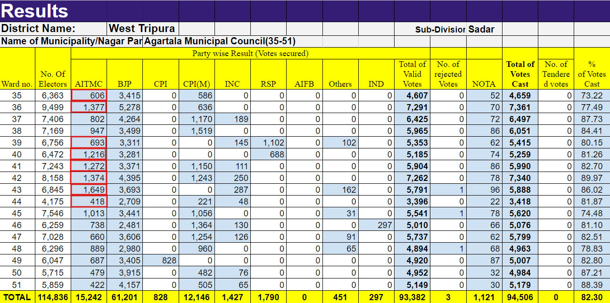Select valid votes 4,894 in ward 48

[412, 249]
